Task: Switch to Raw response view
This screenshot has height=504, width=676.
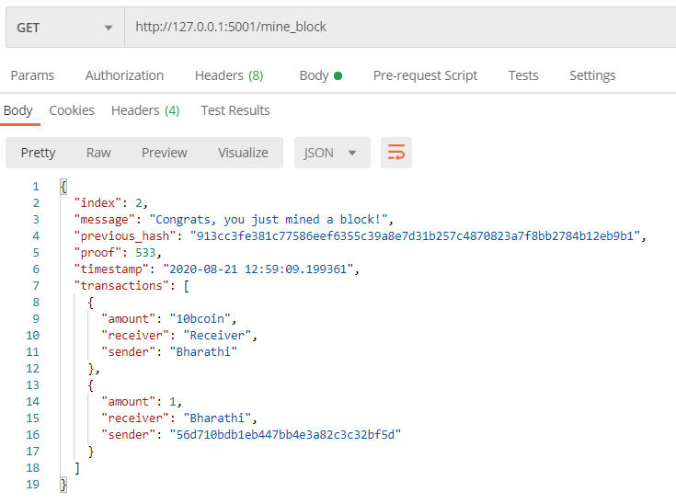Action: (98, 153)
